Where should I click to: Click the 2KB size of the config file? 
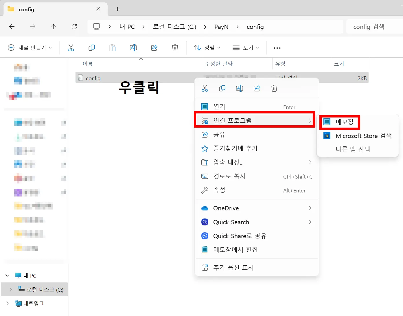pyautogui.click(x=362, y=78)
